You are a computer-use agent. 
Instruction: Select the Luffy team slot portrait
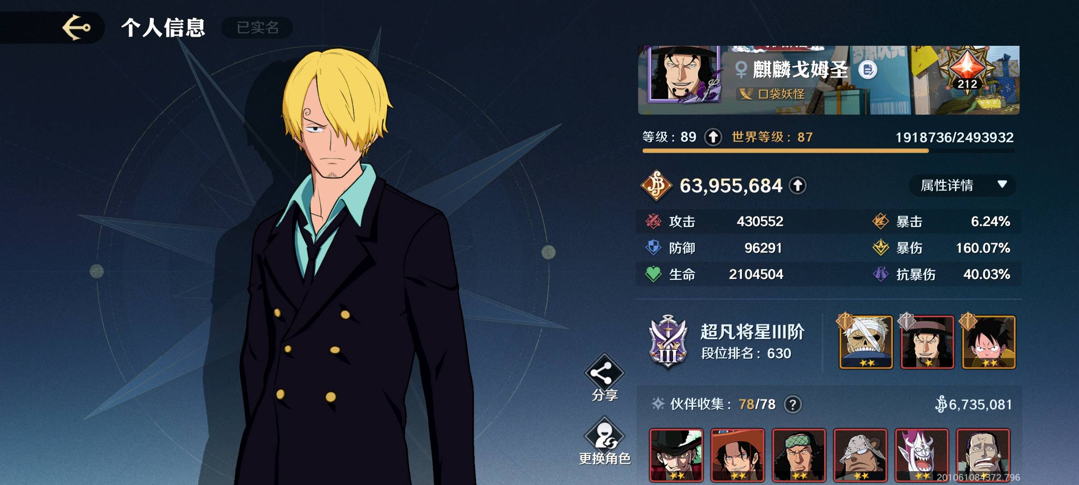pyautogui.click(x=989, y=342)
